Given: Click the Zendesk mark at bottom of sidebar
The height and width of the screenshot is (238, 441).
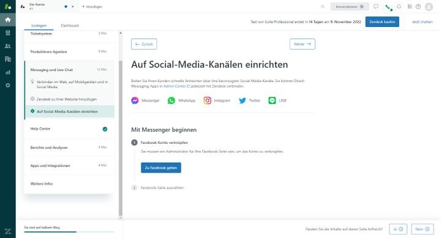Looking at the screenshot, I should point(8,231).
